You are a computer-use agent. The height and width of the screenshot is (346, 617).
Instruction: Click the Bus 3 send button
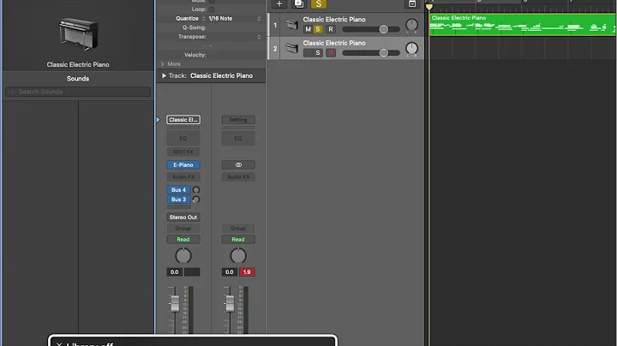point(178,200)
